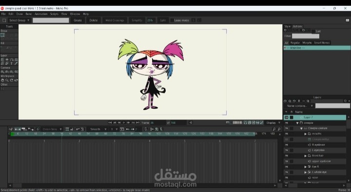The height and width of the screenshot is (192, 351).
Task: Toggle visibility of front hair layer
Action: (x=286, y=156)
